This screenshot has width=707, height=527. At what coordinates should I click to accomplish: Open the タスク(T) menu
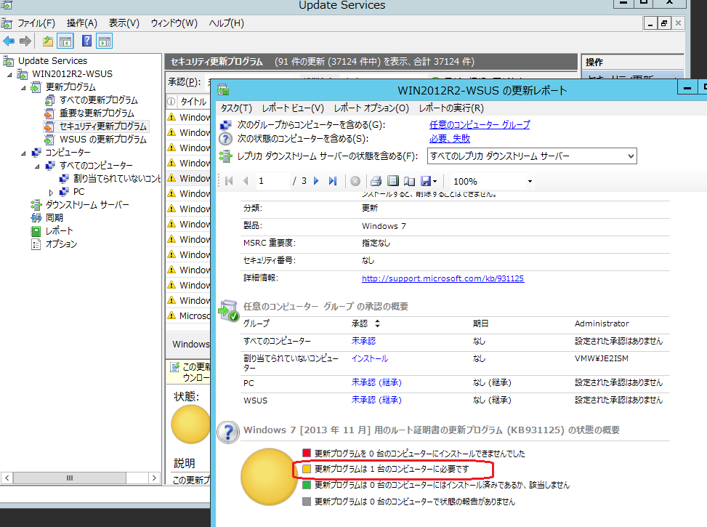236,108
